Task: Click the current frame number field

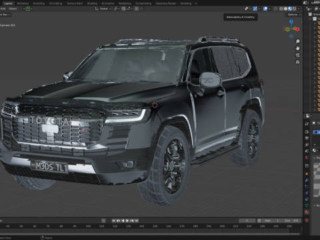Action: (247, 221)
